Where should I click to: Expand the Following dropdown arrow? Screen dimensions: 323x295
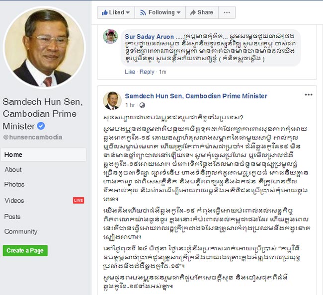tap(178, 12)
